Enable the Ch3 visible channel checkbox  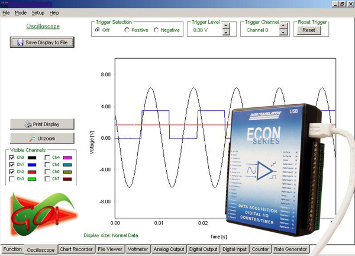point(12,178)
